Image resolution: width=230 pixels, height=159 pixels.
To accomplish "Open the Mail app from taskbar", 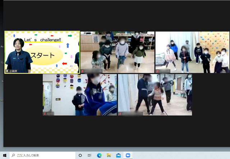I will pos(118,155).
